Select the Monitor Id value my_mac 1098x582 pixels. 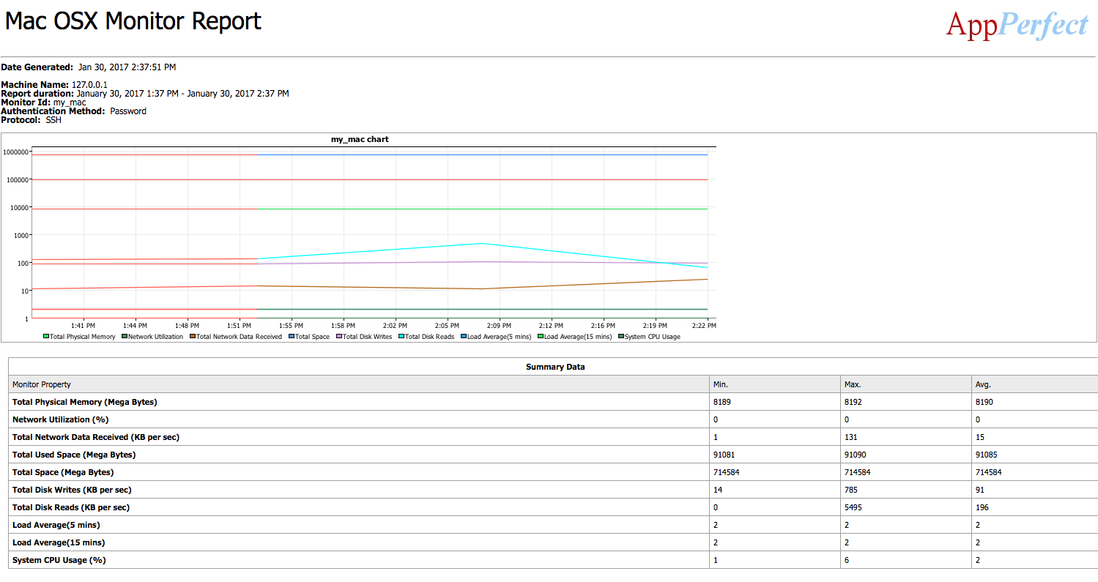click(70, 102)
